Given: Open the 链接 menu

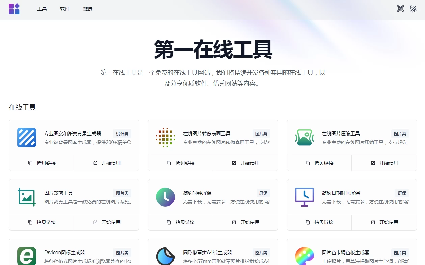Looking at the screenshot, I should point(88,9).
